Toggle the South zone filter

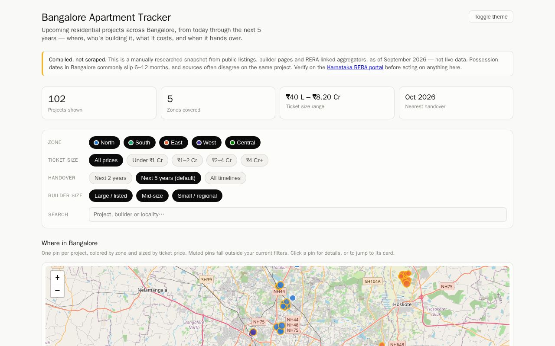pos(140,142)
